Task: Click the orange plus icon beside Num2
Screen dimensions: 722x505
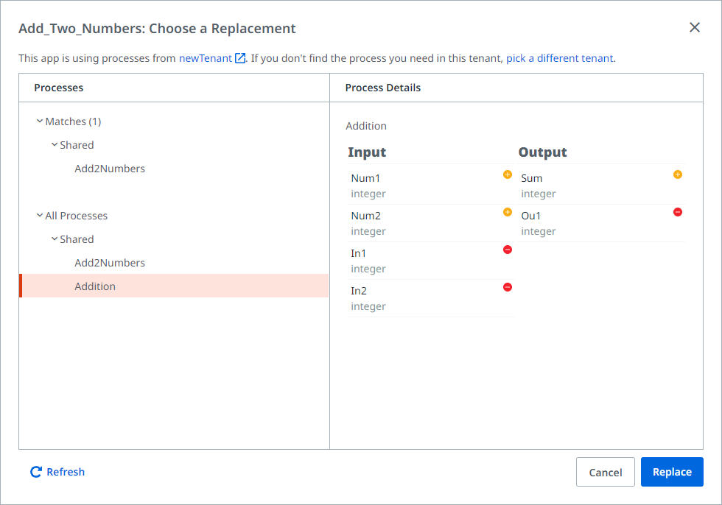Action: 507,213
